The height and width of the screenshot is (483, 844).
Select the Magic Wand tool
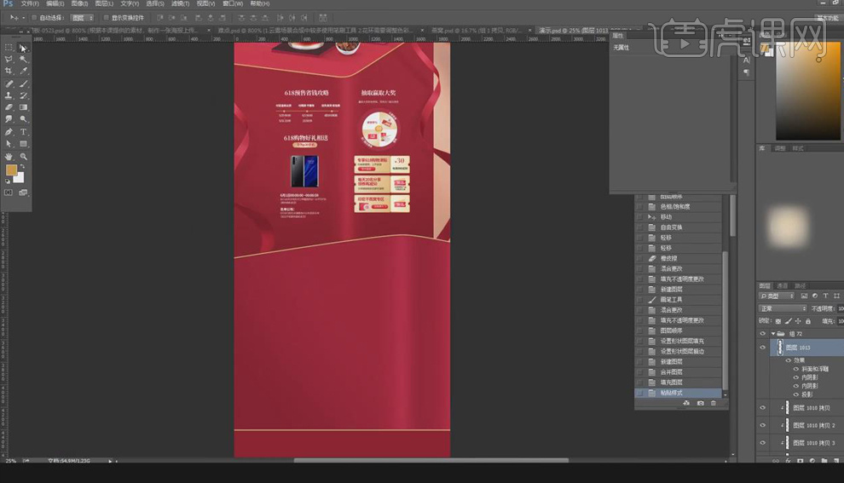point(23,60)
